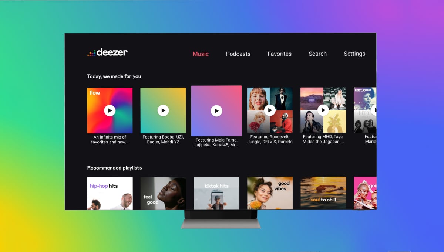
Task: Click the "Today, we made for you" heading
Action: [114, 76]
